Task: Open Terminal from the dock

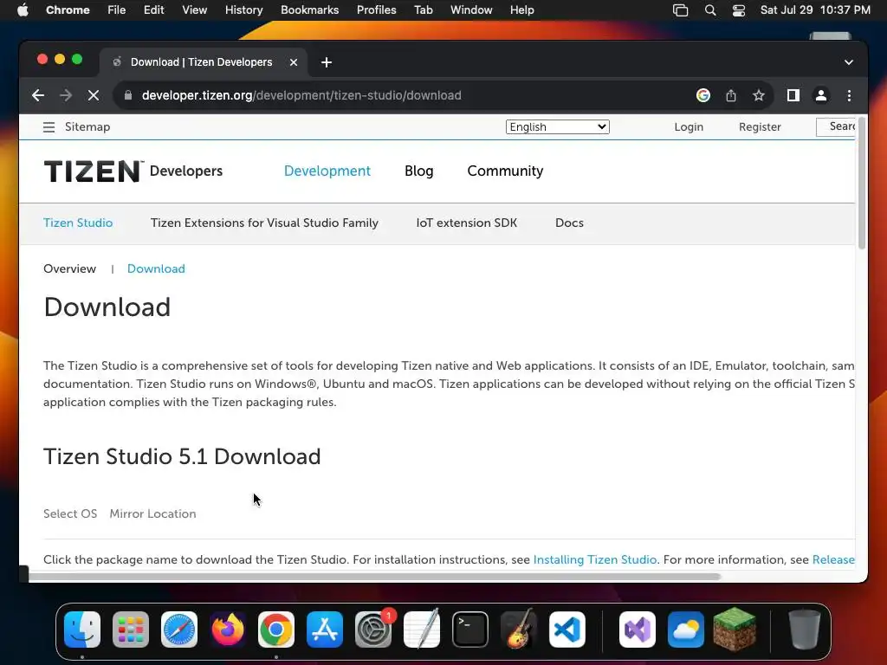Action: tap(470, 629)
